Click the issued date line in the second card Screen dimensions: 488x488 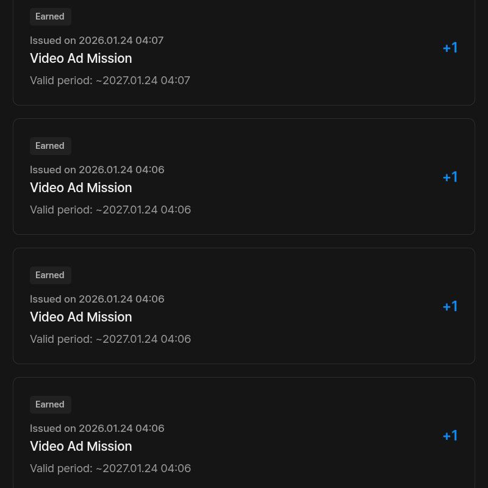pyautogui.click(x=97, y=170)
